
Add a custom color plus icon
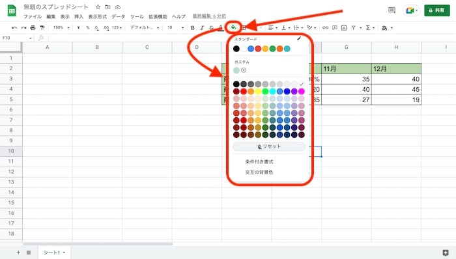pyautogui.click(x=244, y=70)
